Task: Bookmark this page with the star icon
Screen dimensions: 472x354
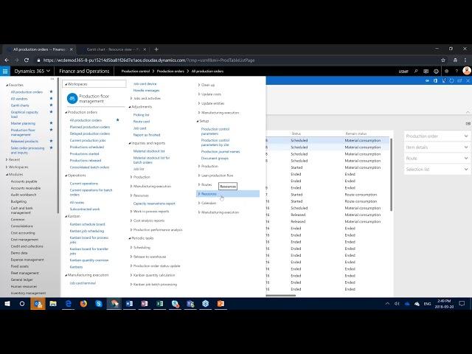Action: pyautogui.click(x=443, y=60)
